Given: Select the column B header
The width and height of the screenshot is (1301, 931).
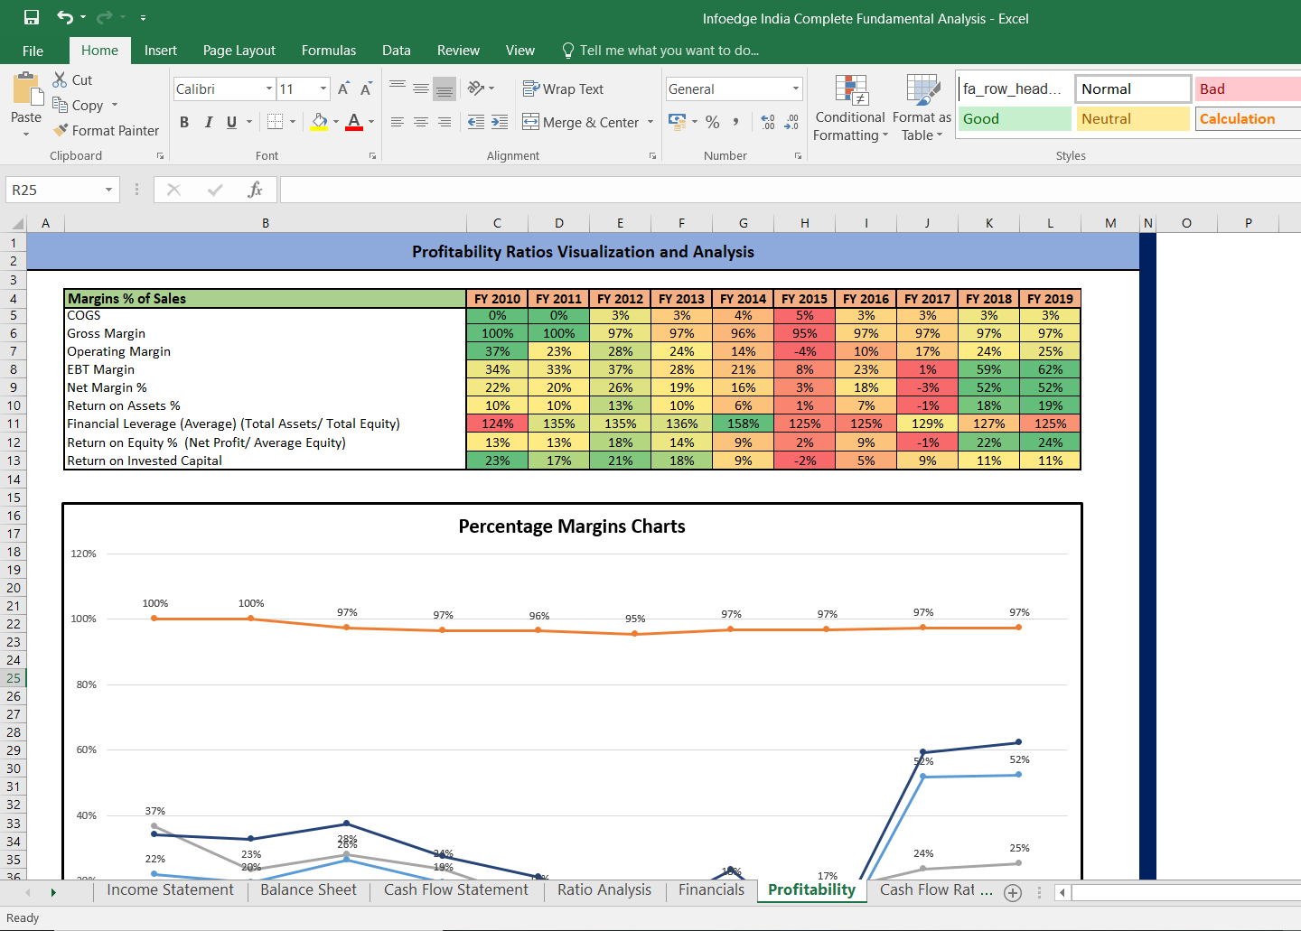Looking at the screenshot, I should 266,223.
